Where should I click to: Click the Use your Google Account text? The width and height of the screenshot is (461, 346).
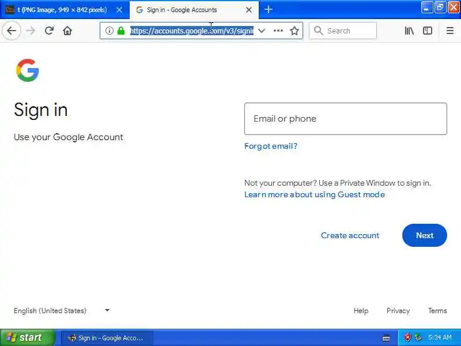pyautogui.click(x=68, y=137)
